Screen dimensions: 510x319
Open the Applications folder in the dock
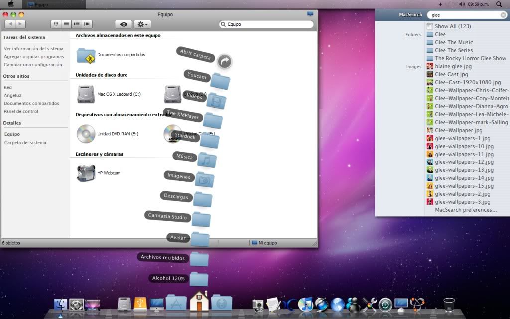[x=176, y=303]
